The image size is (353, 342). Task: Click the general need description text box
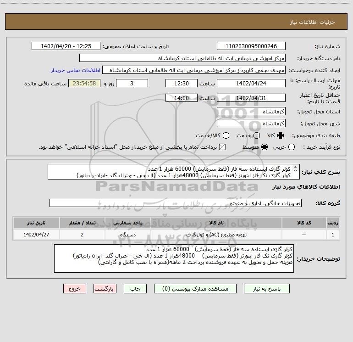click(x=174, y=172)
